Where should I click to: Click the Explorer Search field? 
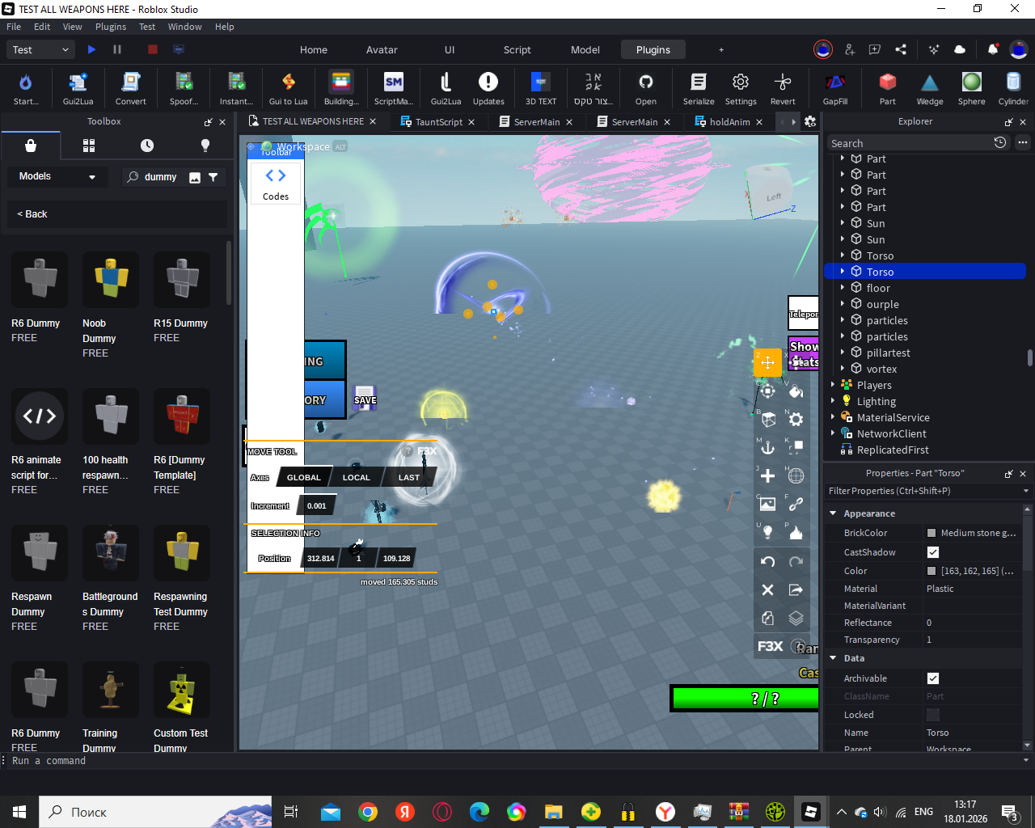point(910,143)
